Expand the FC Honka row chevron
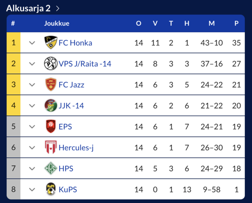This screenshot has width=252, height=203. click(x=32, y=43)
